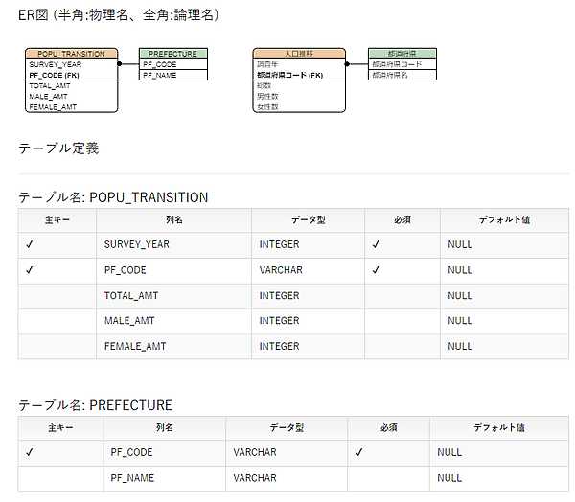Click the primary key checkmark for SURVEY_YEAR row

tap(31, 245)
